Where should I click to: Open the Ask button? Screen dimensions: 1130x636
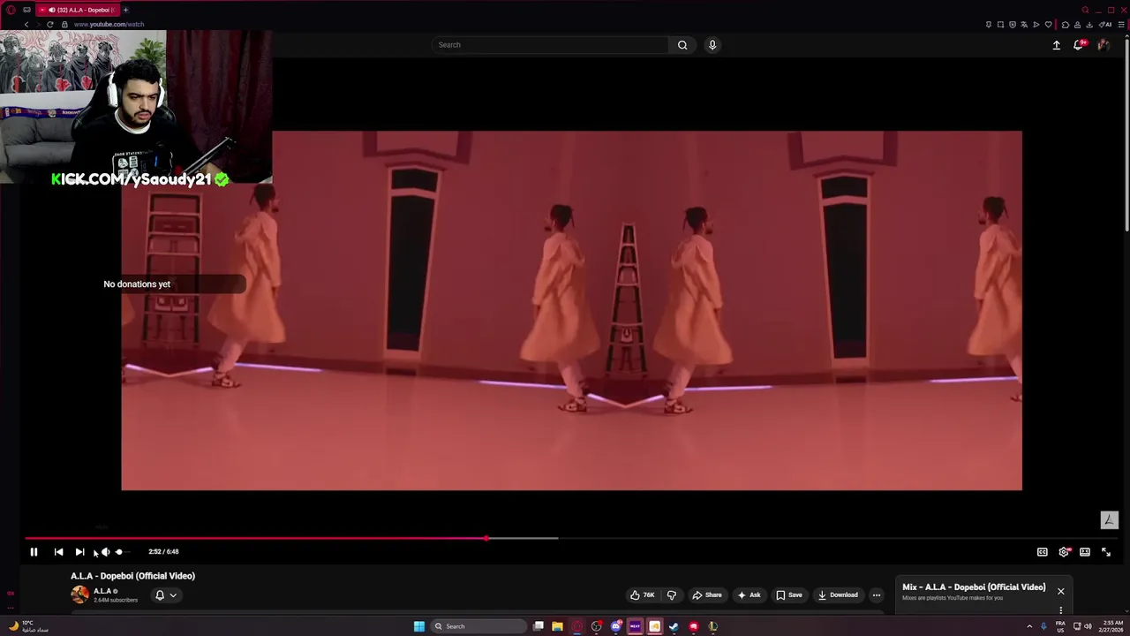coord(749,595)
